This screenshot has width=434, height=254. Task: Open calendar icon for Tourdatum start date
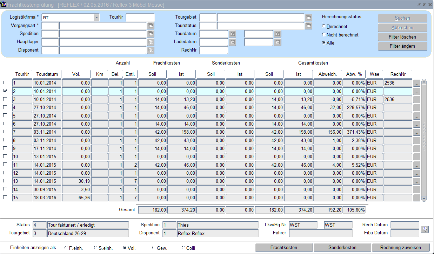point(233,34)
